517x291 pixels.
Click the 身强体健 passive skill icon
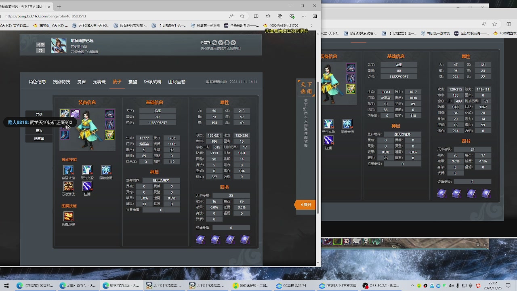[x=68, y=170]
